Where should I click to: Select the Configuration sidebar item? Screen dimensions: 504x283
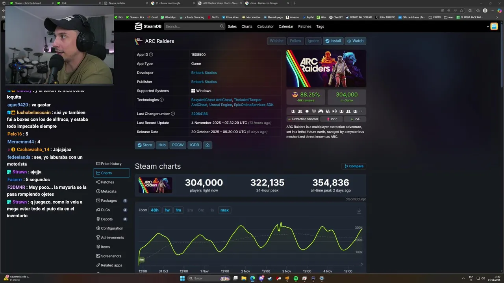(111, 228)
